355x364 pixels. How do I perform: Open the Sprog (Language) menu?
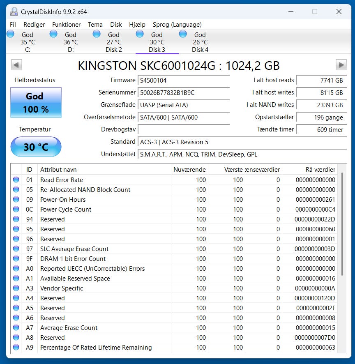click(177, 25)
